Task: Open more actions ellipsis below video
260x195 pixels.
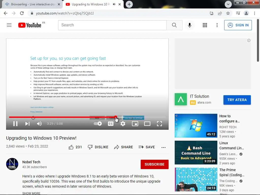Action: click(164, 148)
